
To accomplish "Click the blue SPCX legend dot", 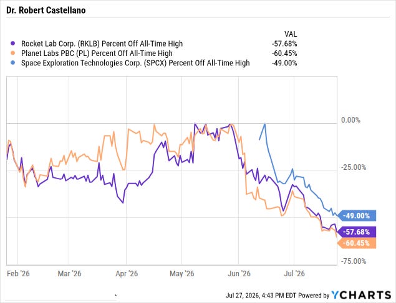I will 13,63.
